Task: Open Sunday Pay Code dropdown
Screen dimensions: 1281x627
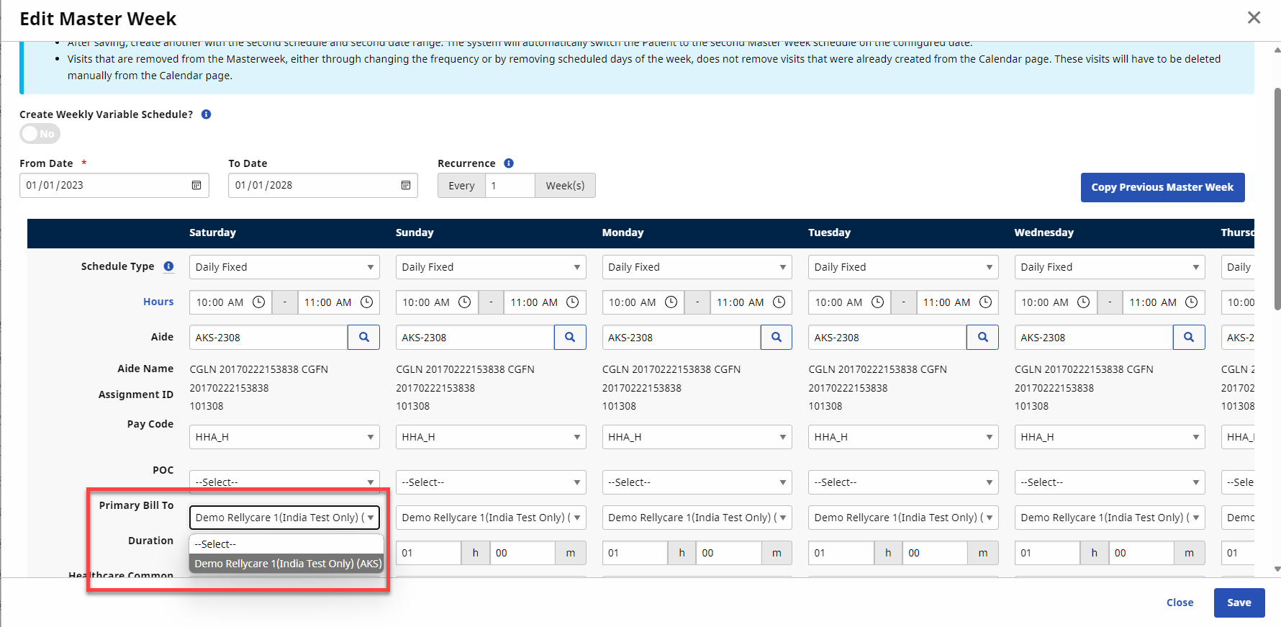Action: [x=490, y=437]
